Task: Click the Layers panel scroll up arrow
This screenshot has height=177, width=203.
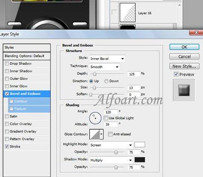Action: click(180, 5)
